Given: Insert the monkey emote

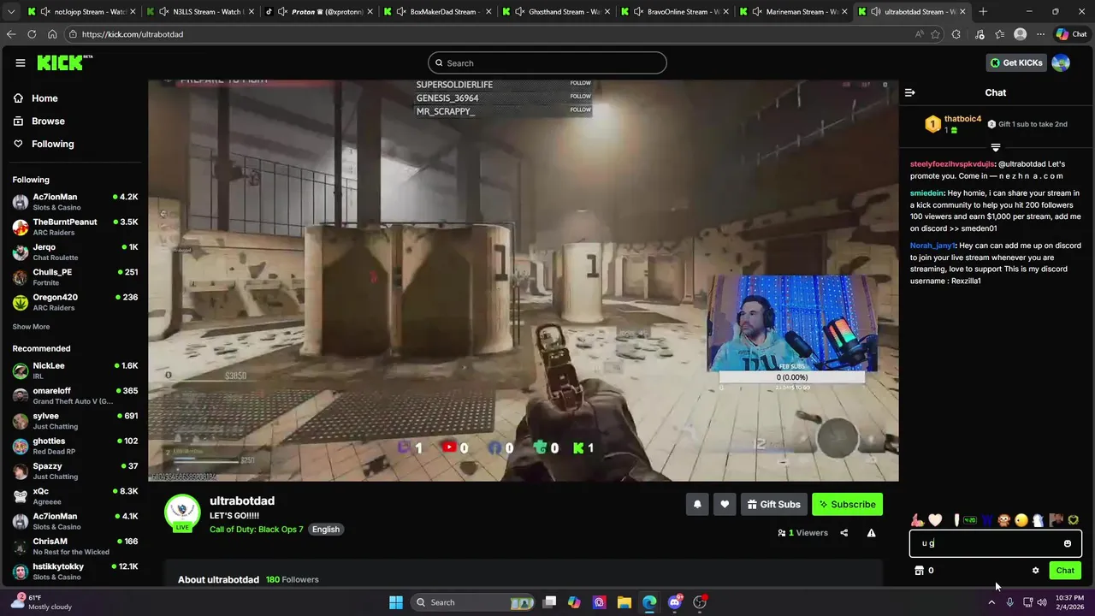Looking at the screenshot, I should (x=1004, y=520).
